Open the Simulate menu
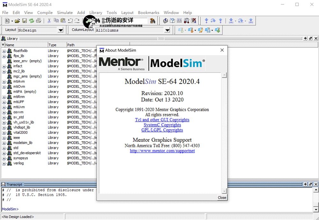 click(65, 12)
